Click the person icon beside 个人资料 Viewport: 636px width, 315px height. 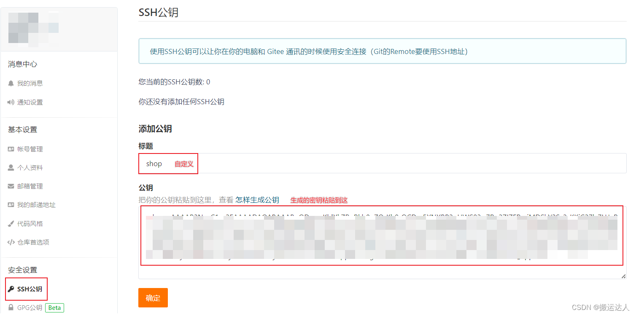pyautogui.click(x=11, y=168)
